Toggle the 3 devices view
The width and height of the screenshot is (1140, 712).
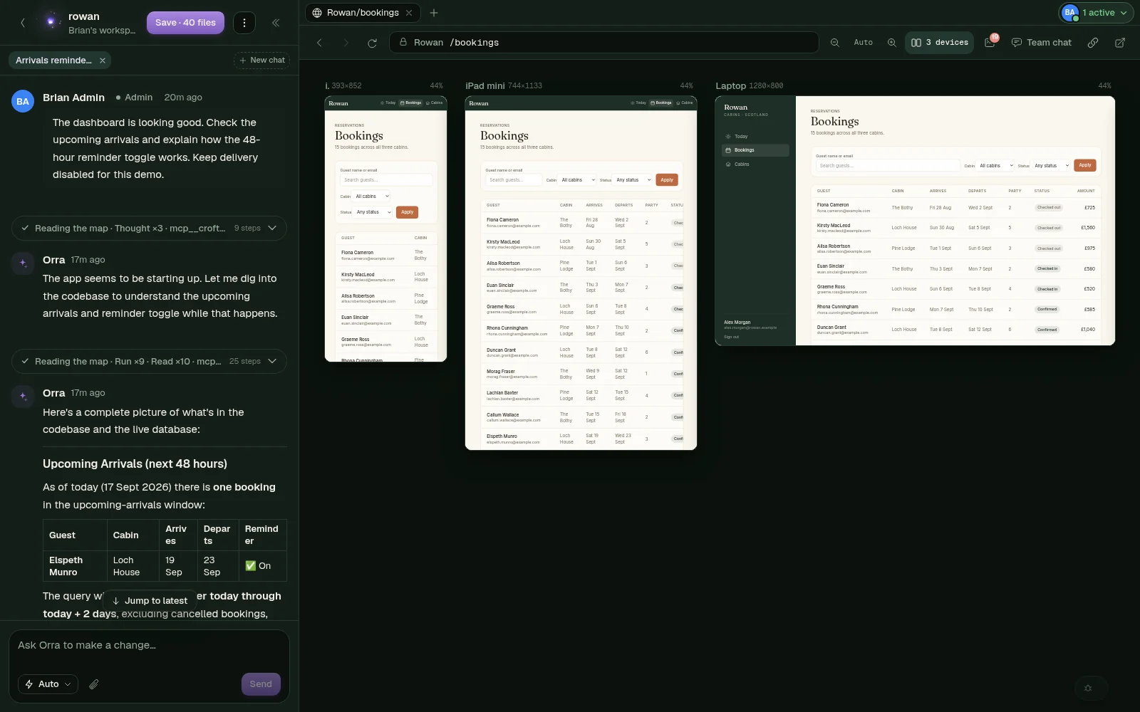click(939, 43)
